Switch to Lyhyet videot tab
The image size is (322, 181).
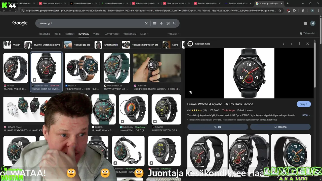click(112, 34)
